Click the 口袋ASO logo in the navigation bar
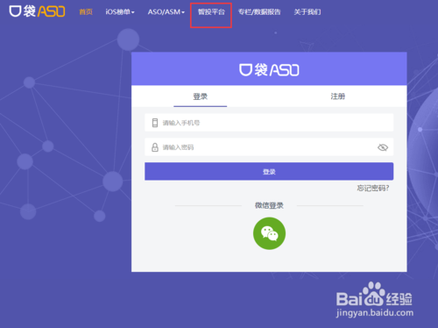438x328 pixels. pyautogui.click(x=37, y=11)
